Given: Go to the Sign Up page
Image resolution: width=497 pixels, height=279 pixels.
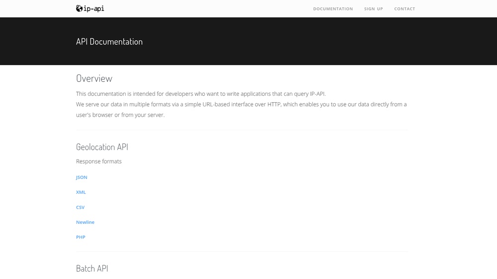Looking at the screenshot, I should [373, 9].
